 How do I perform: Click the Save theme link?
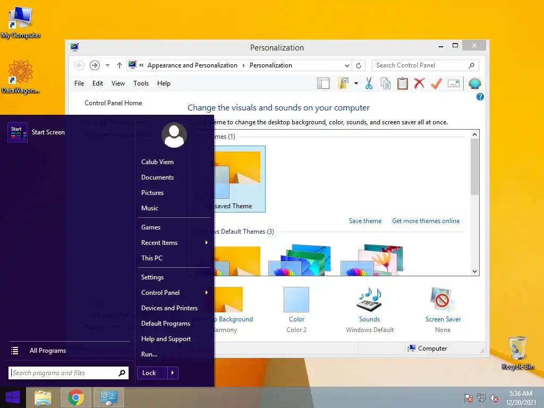[365, 221]
